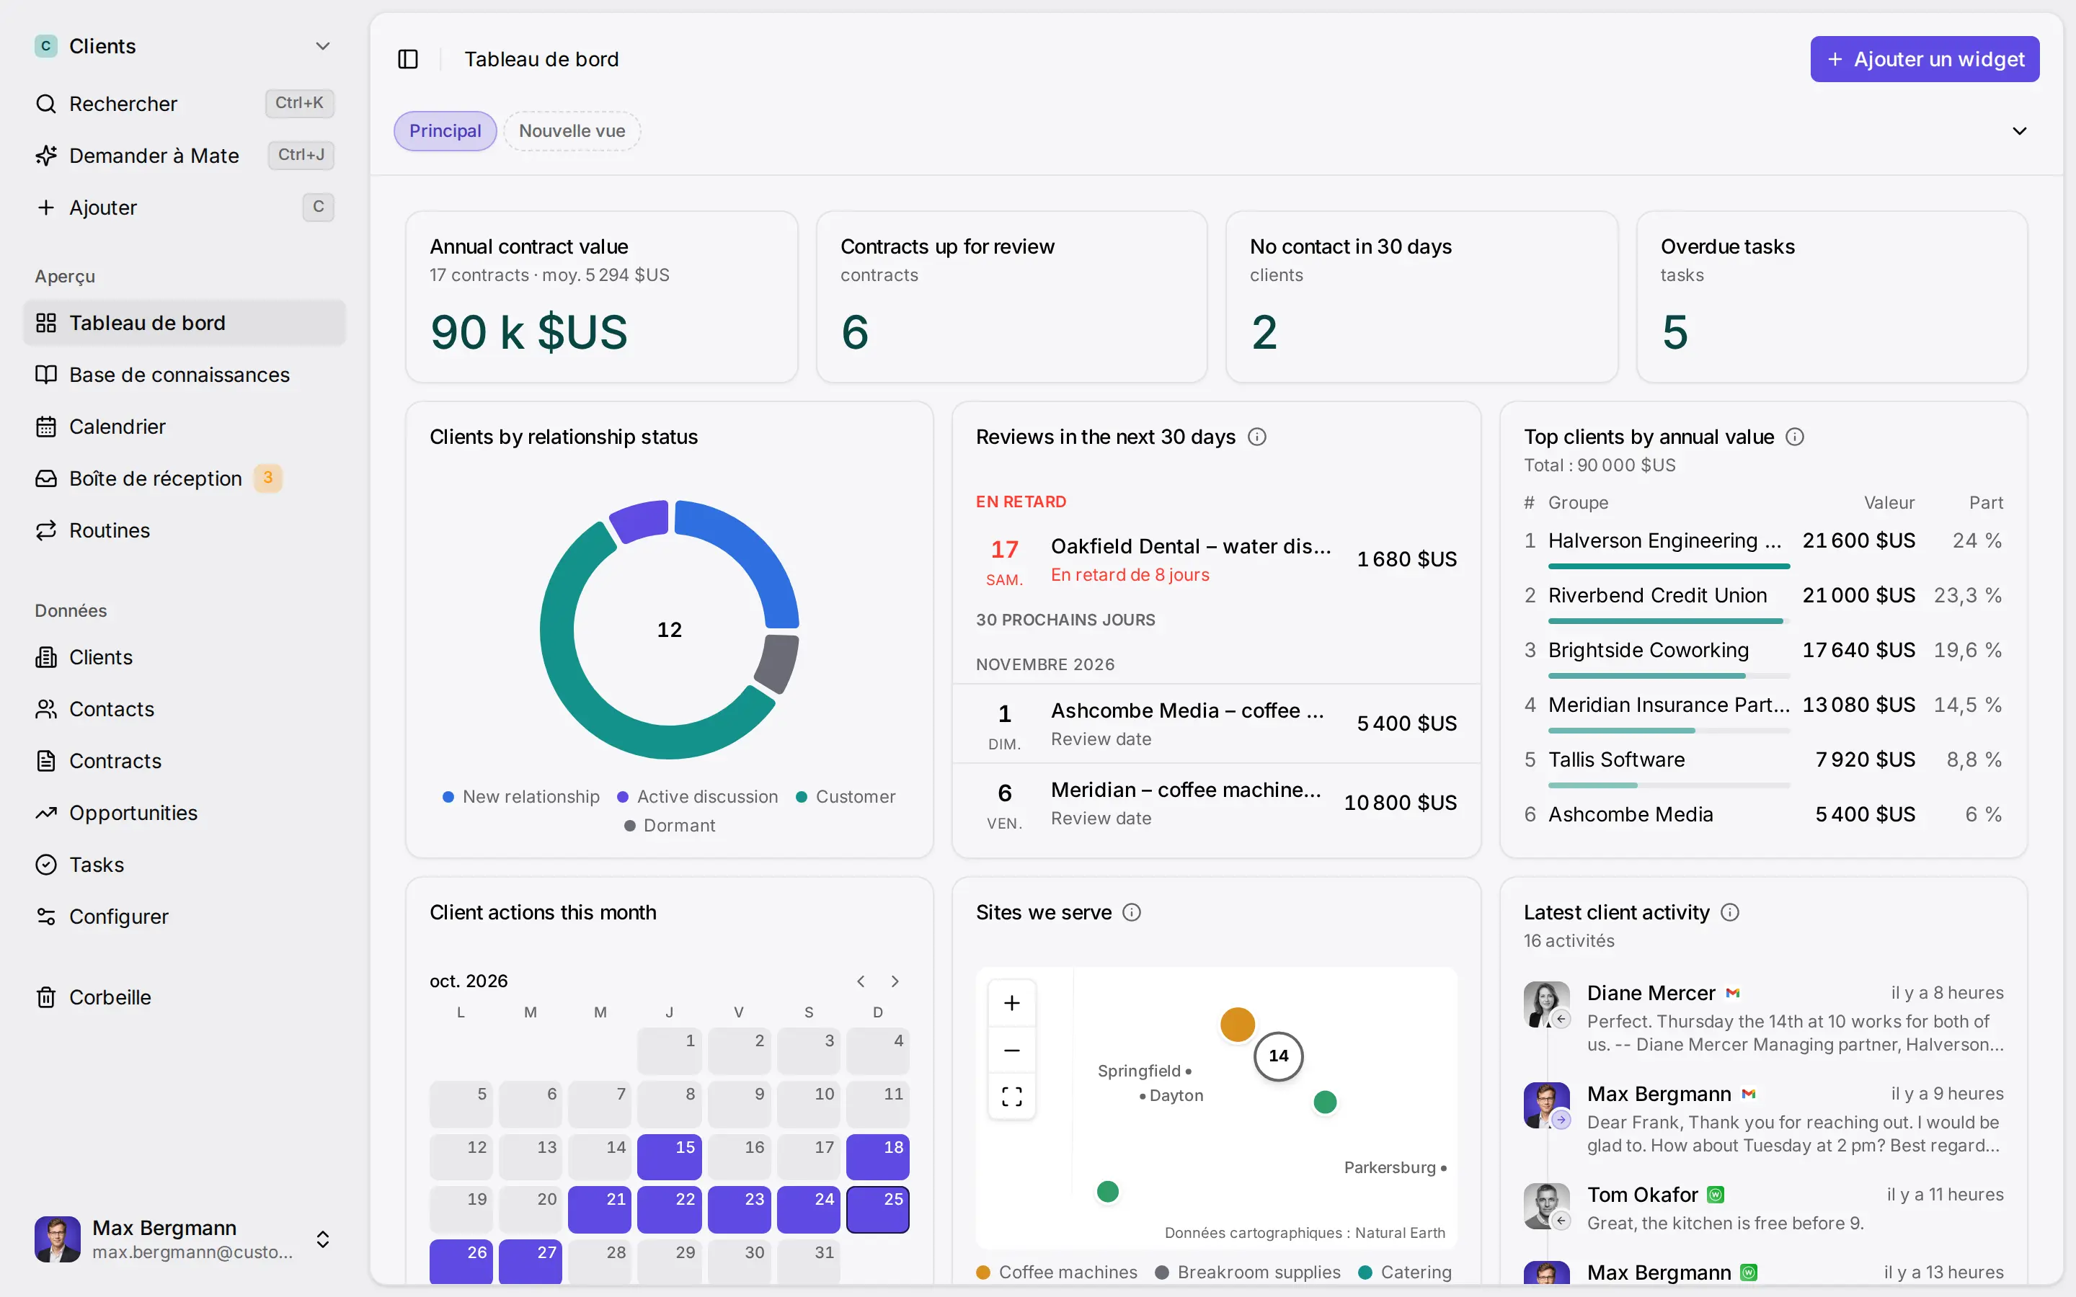Expand the views chevron at right

pyautogui.click(x=2019, y=131)
